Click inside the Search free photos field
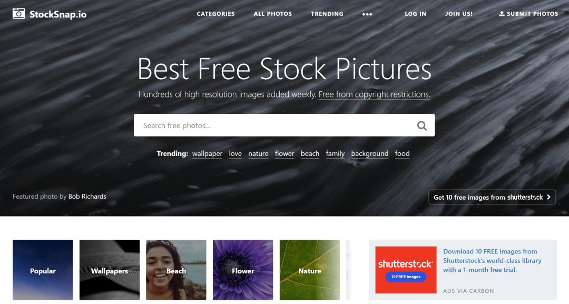The image size is (569, 304). tap(276, 125)
